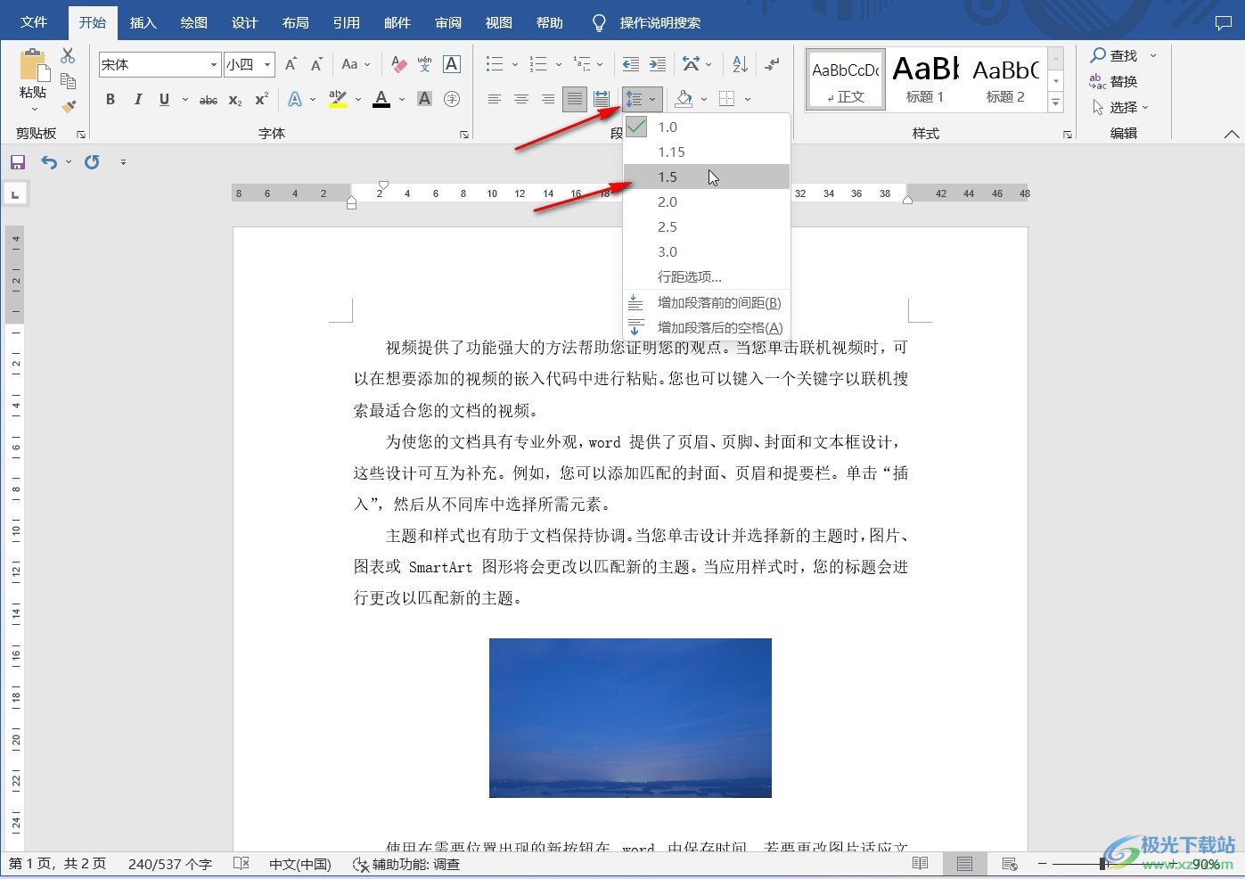
Task: Click the Save icon in quick access toolbar
Action: (x=17, y=162)
